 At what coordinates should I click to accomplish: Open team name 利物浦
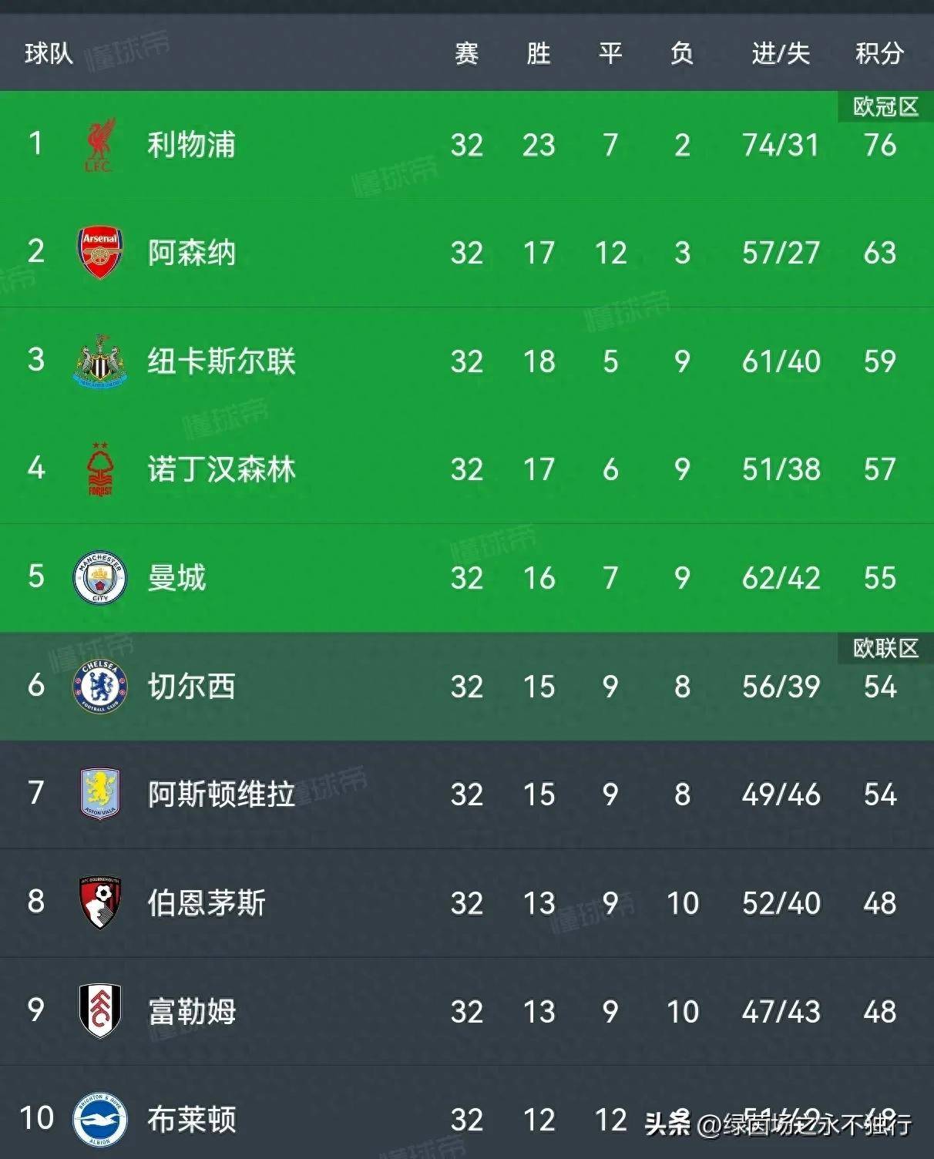click(191, 145)
